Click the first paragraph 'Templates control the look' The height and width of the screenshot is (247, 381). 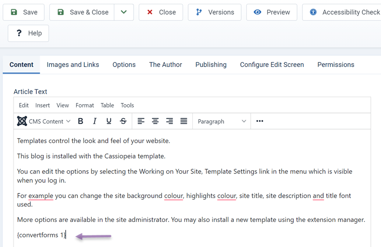click(x=94, y=141)
